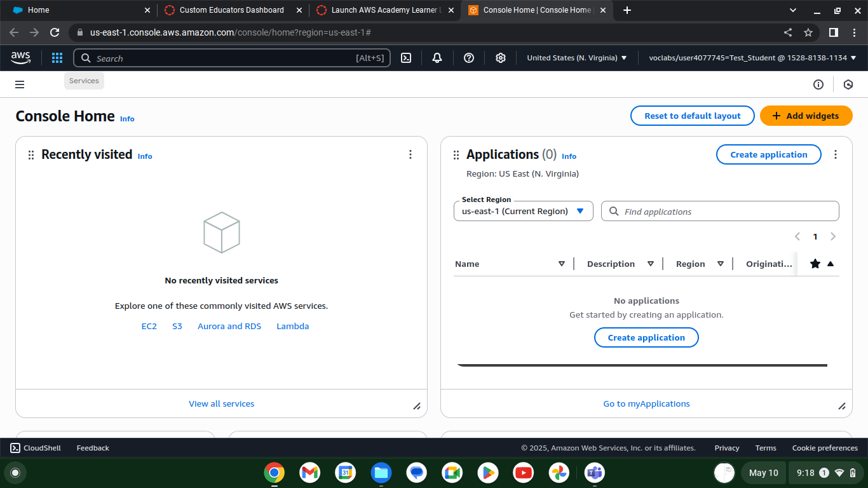Click the horizontal scrollbar under the Applications table
Image resolution: width=868 pixels, height=488 pixels.
[x=642, y=364]
